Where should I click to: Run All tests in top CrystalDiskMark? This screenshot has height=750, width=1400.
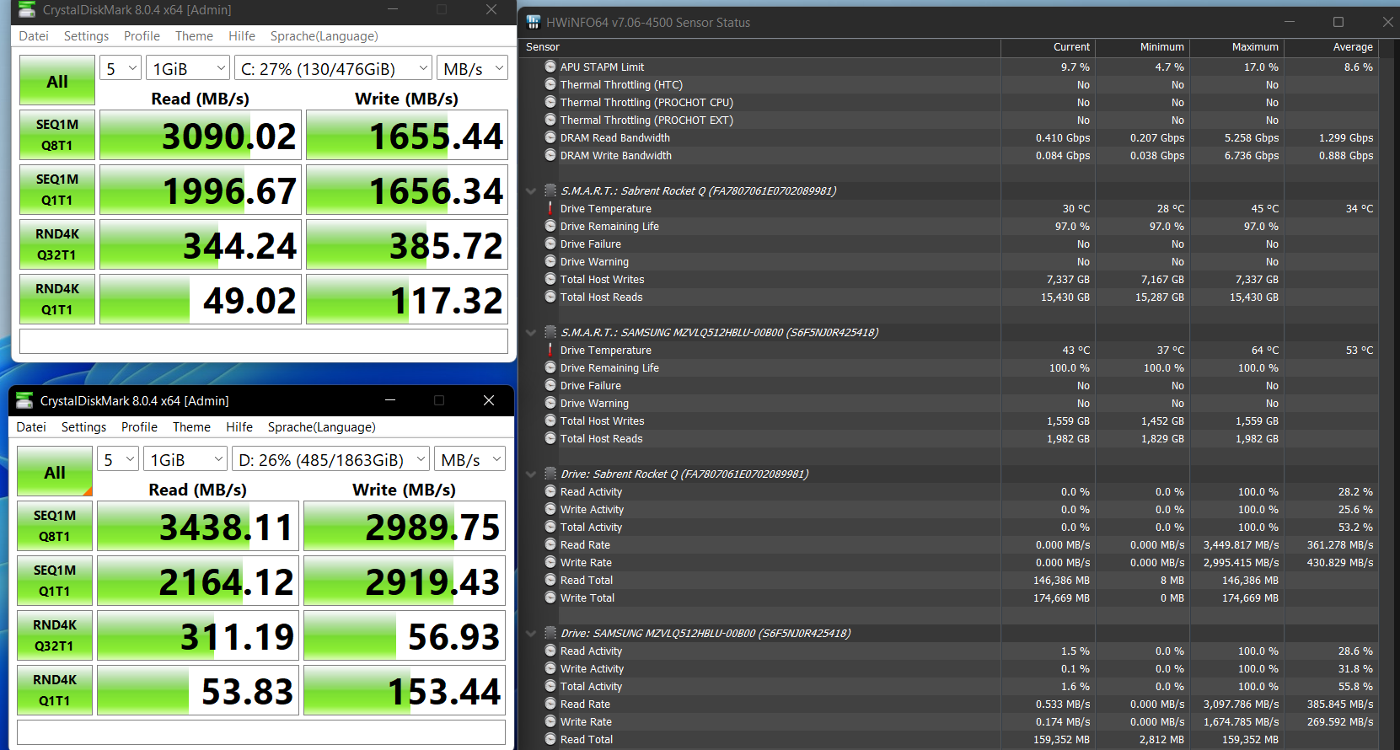57,81
